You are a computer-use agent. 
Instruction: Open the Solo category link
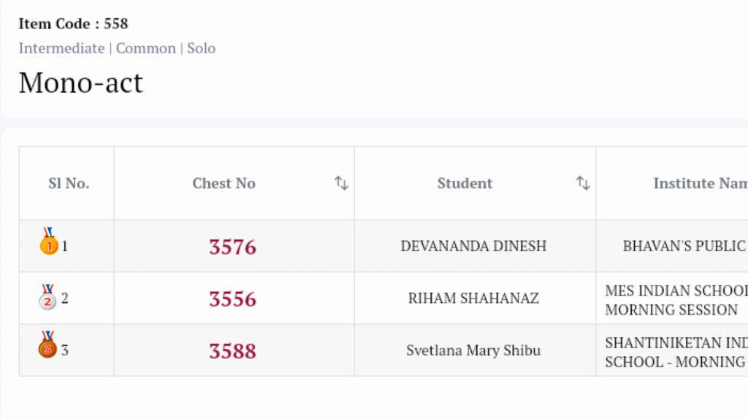[201, 48]
